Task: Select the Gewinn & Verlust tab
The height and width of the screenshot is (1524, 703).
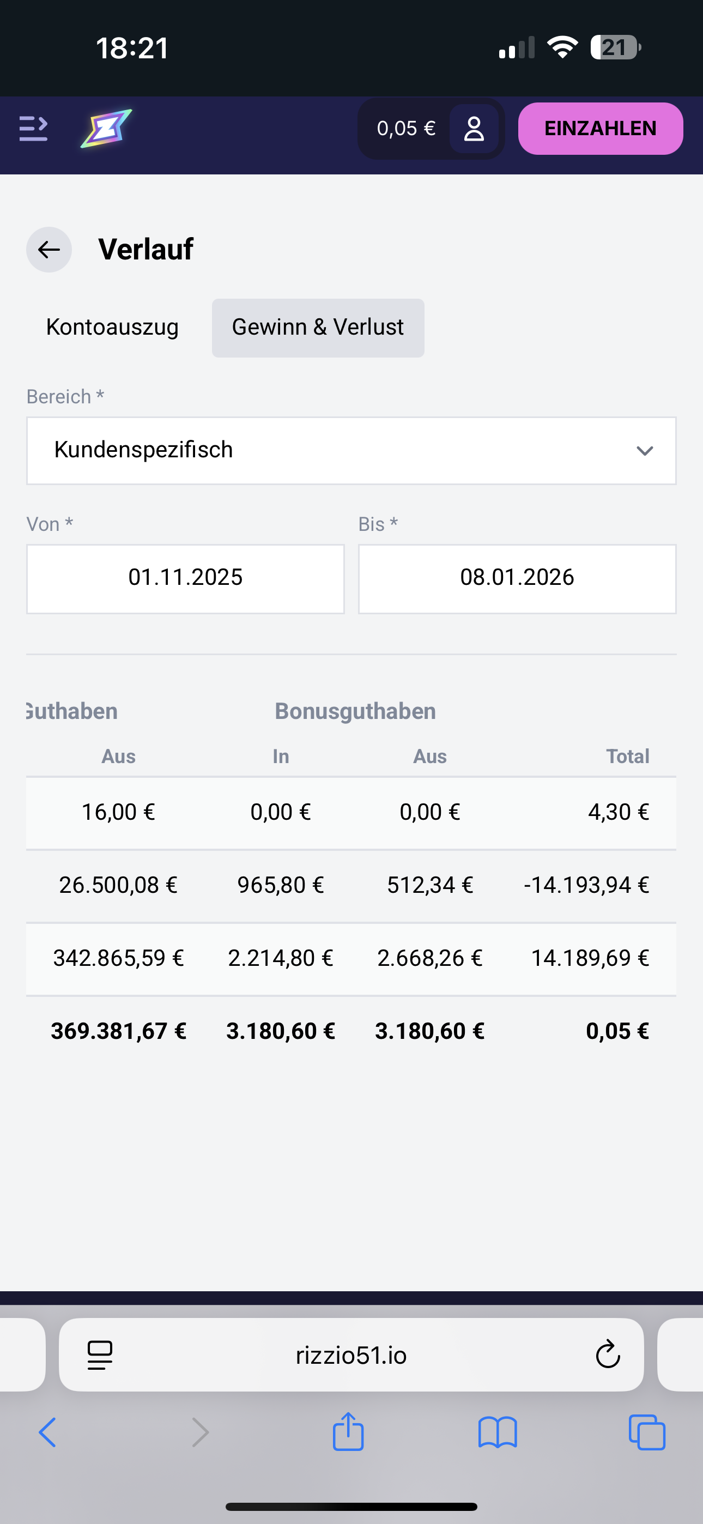Action: [318, 327]
